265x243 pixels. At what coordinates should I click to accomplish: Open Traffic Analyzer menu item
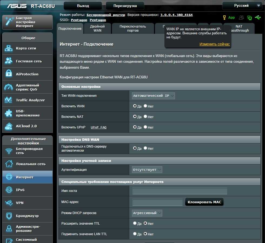click(x=27, y=100)
